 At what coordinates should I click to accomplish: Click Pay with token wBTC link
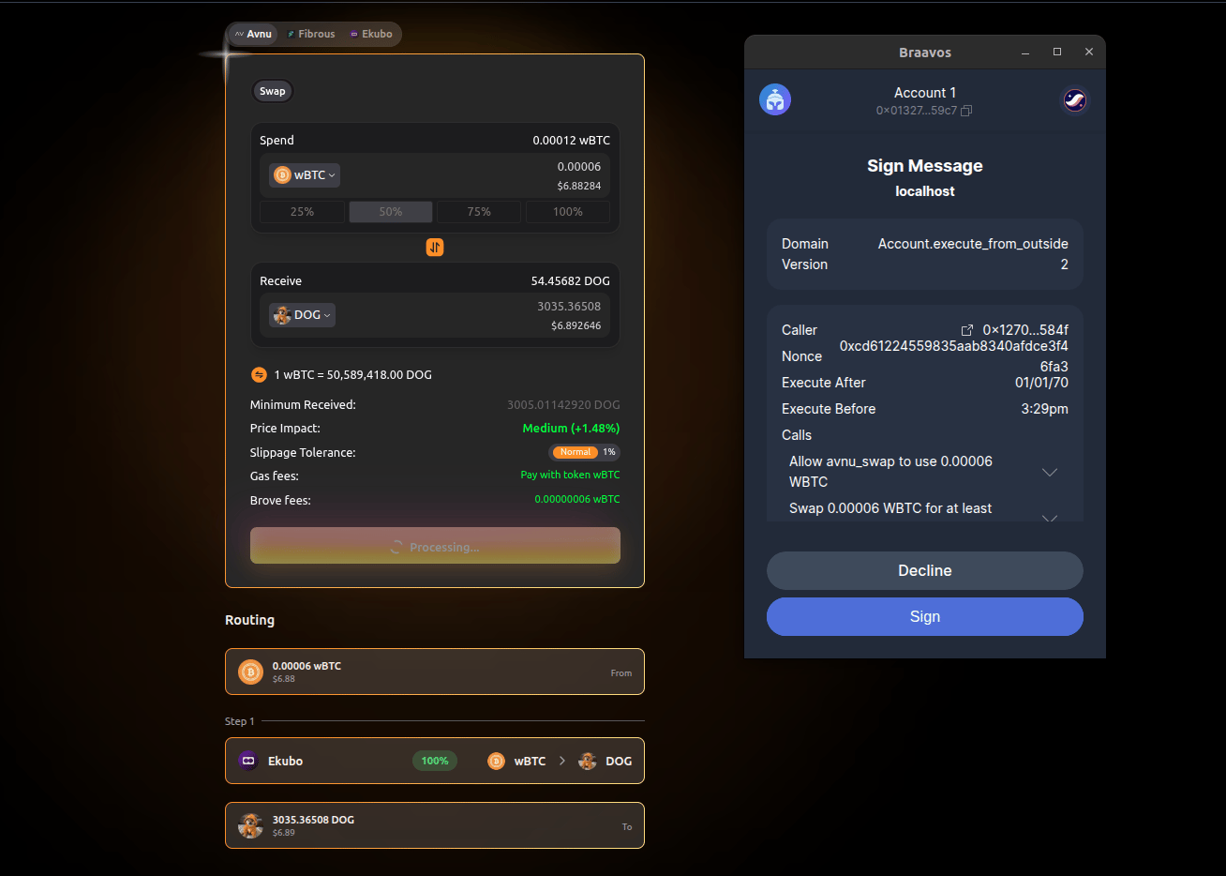click(570, 475)
